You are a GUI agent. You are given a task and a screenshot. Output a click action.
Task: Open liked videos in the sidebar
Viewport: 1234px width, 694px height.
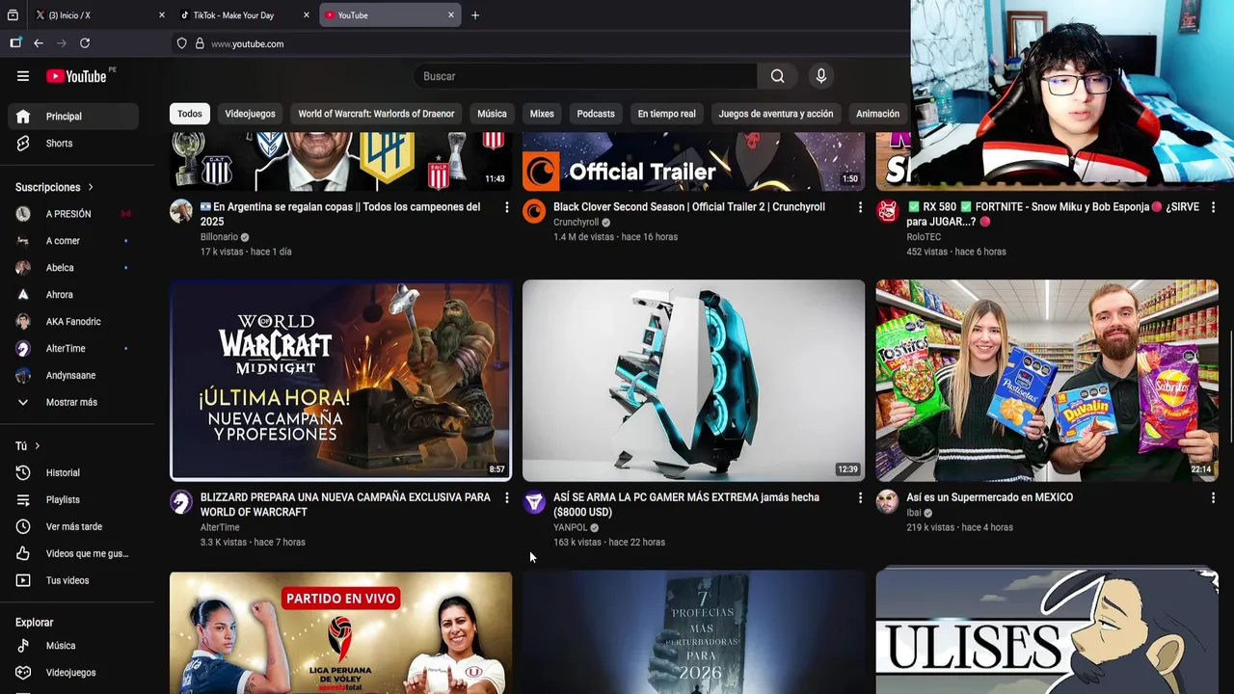[73, 554]
